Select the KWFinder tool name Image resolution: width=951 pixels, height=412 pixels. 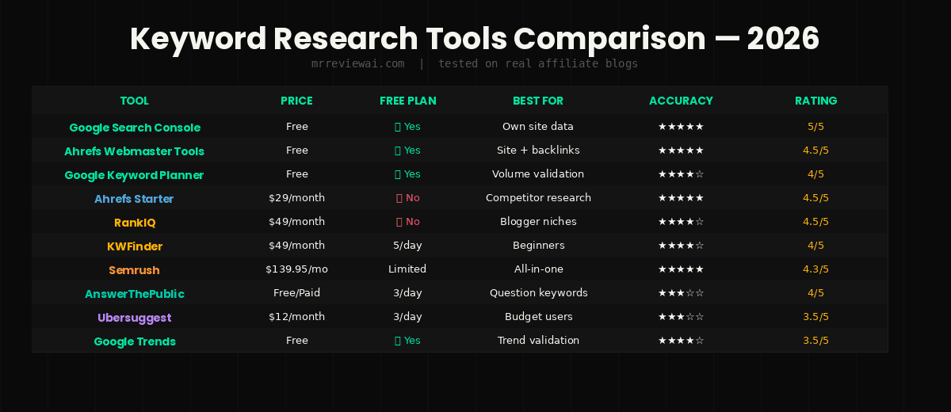pyautogui.click(x=134, y=246)
